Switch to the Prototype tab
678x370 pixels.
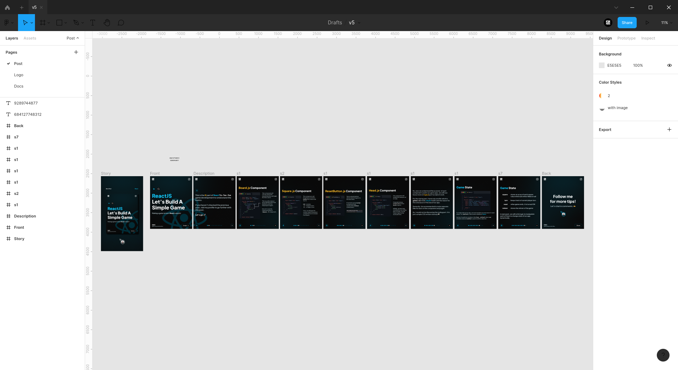[x=626, y=38]
